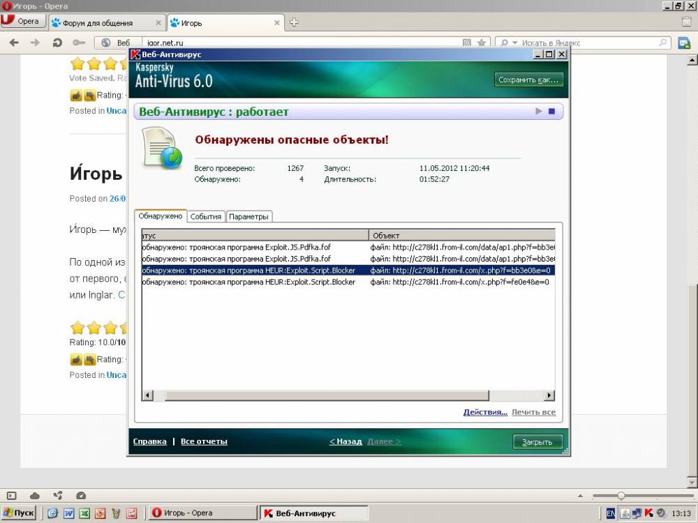
Task: Click the search magnifier at field's right end
Action: tap(663, 43)
